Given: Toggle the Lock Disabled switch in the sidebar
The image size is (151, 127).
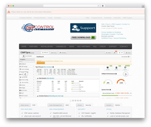Looking at the screenshot, I should (24, 56).
